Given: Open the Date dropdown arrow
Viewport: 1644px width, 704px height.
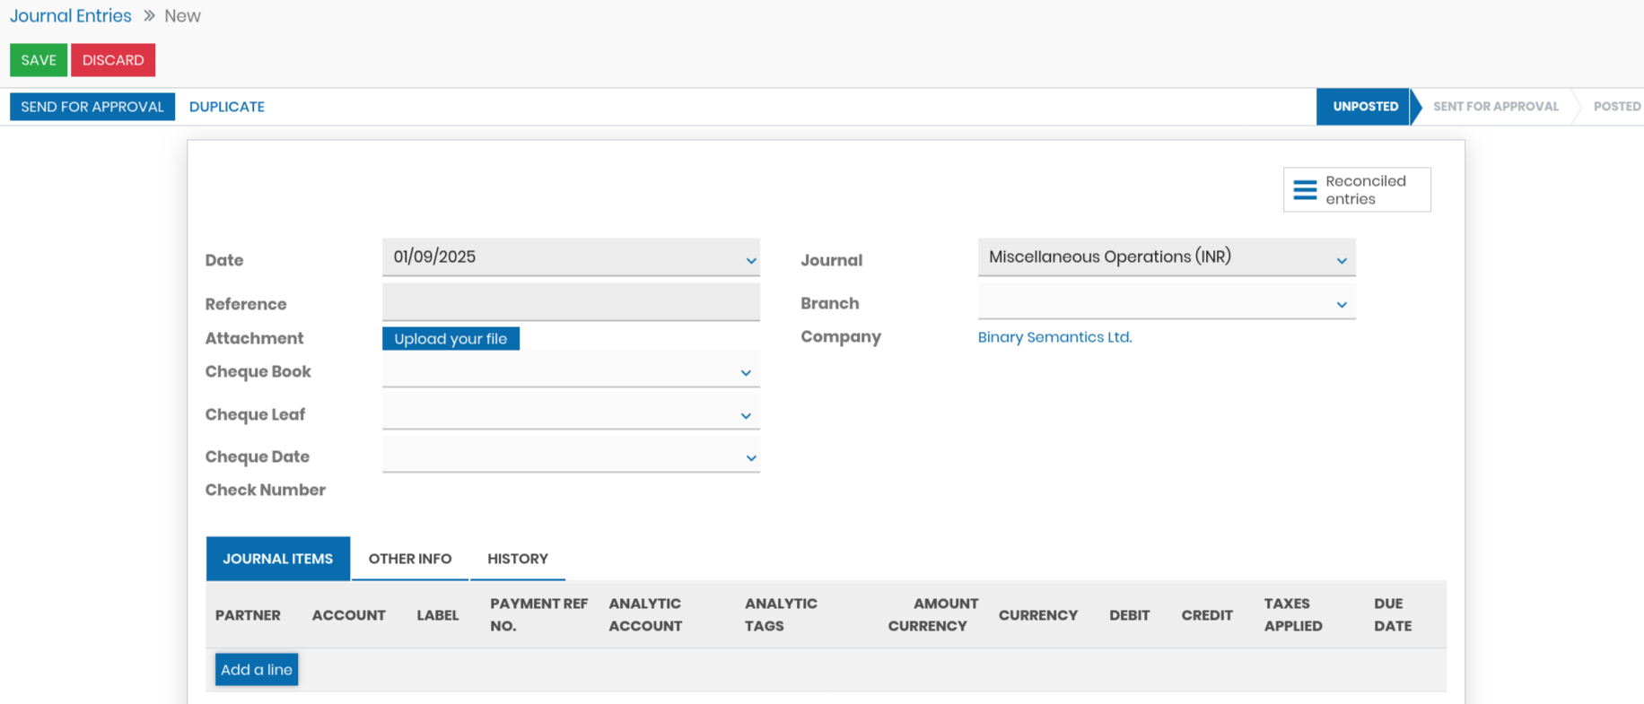Looking at the screenshot, I should coord(751,261).
